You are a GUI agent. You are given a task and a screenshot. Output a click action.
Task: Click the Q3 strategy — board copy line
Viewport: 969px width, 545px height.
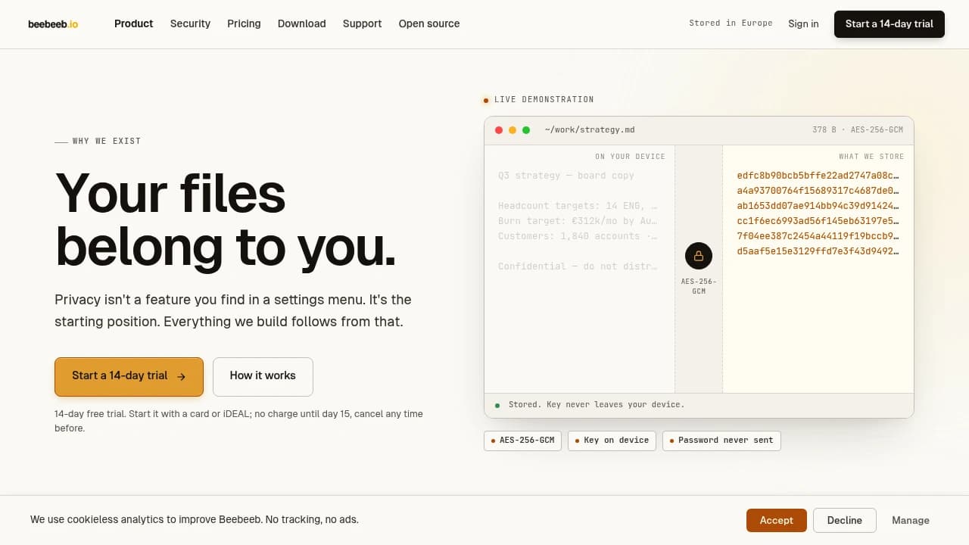click(x=566, y=176)
